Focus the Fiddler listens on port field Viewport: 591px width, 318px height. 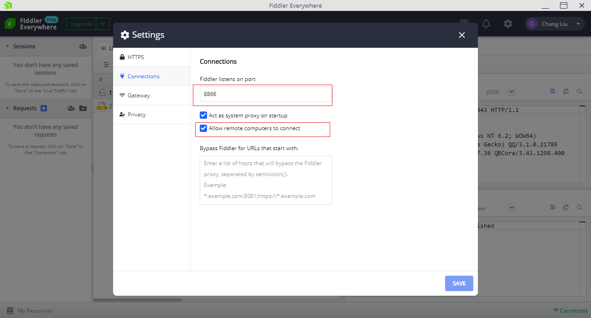click(x=265, y=95)
